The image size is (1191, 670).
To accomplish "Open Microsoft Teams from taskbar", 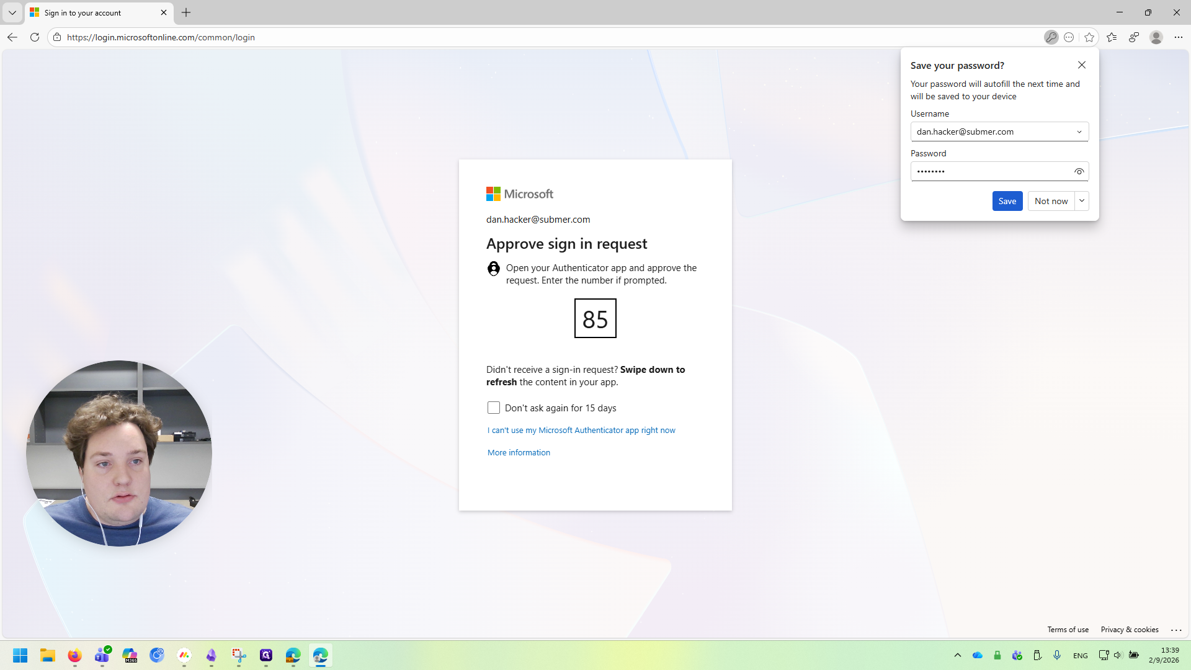I will (x=102, y=655).
